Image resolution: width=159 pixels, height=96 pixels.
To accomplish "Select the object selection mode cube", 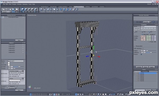I will tap(23, 9).
